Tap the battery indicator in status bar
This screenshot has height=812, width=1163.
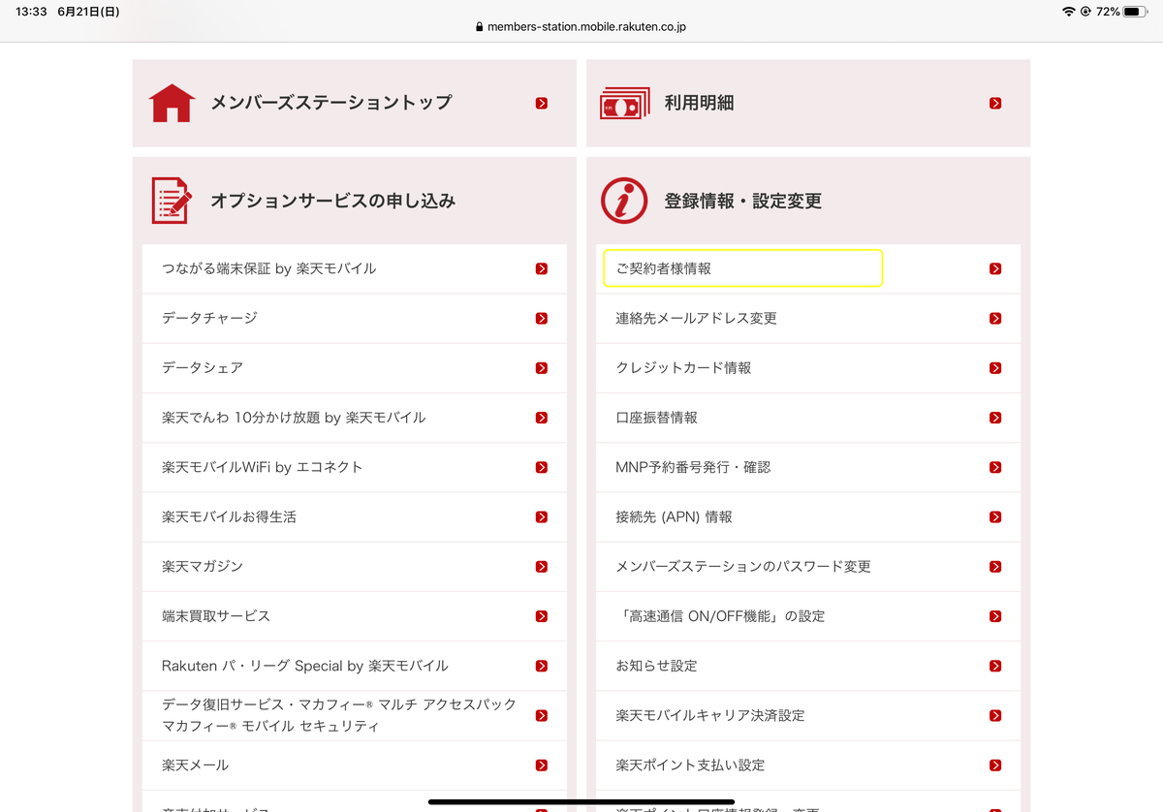click(x=1136, y=12)
